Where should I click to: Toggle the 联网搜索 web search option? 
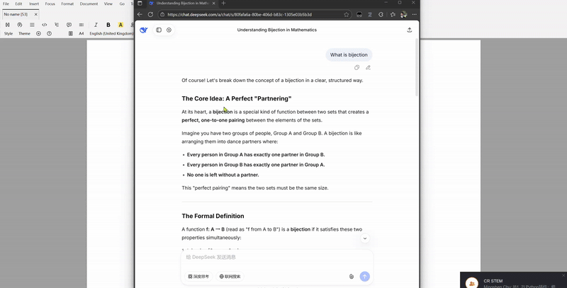coord(230,277)
